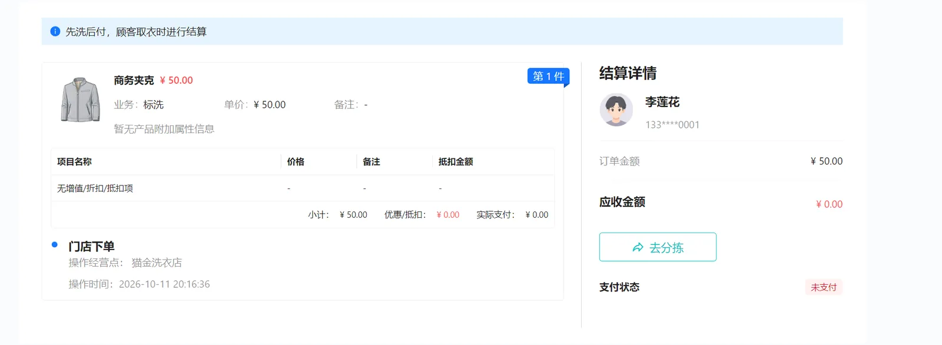
Task: Click the 应收金额 amount ¥ 0.00
Action: pos(829,204)
